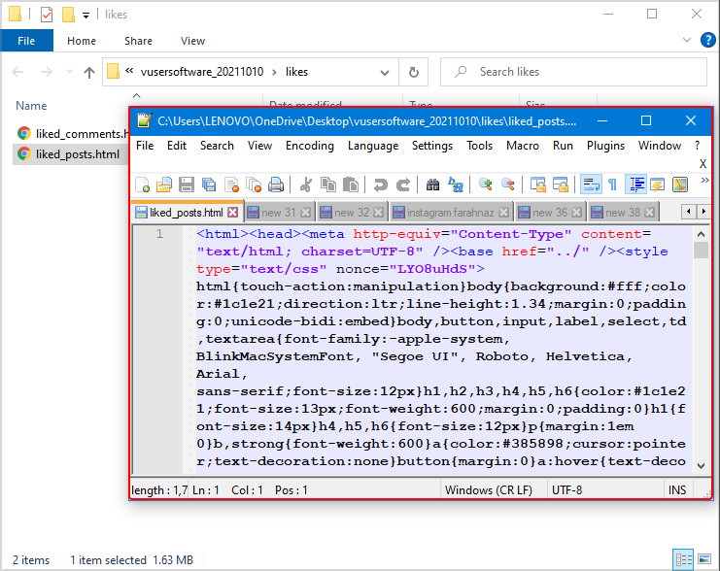Click the Save All icon in Notepad++

click(209, 185)
